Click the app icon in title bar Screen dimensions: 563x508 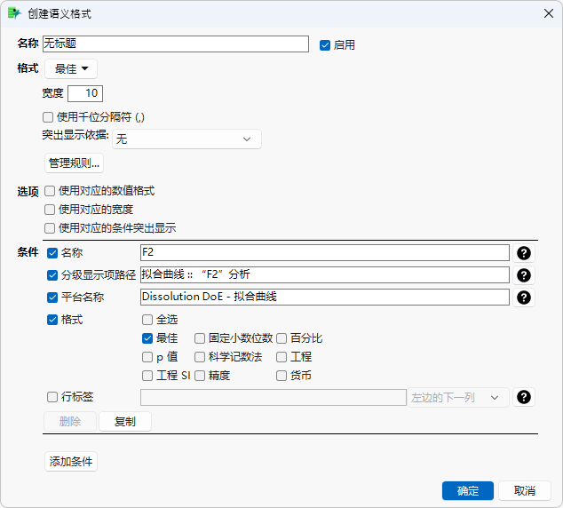tap(14, 13)
